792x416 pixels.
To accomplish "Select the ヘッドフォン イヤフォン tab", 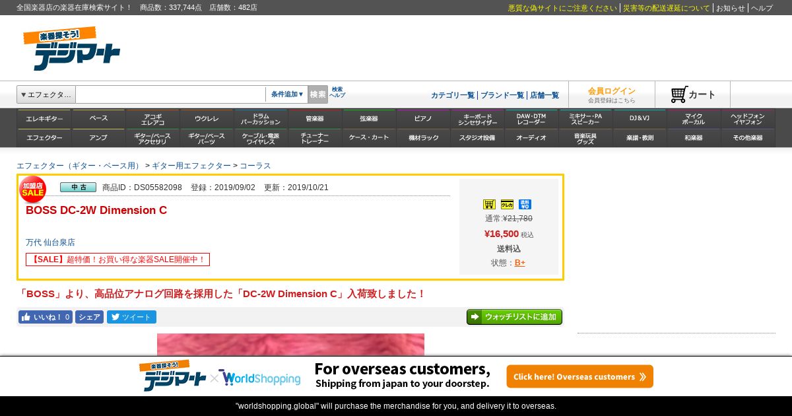I will [x=748, y=119].
